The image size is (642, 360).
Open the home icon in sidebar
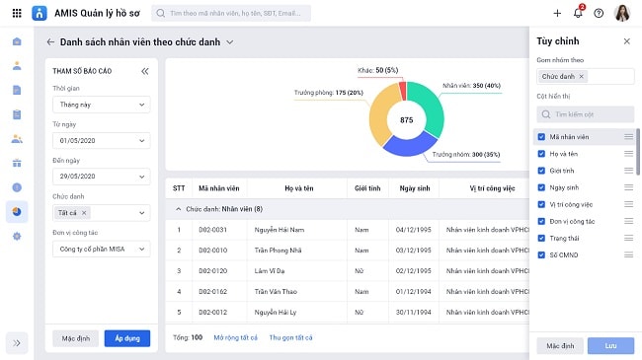(17, 41)
